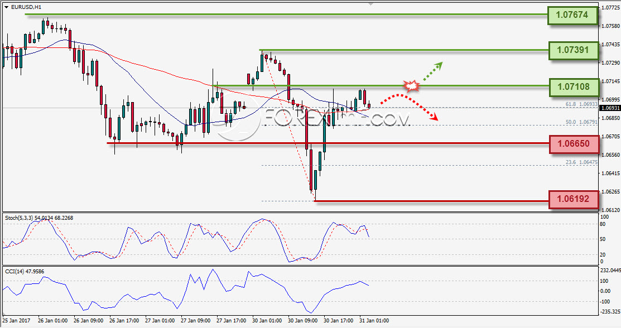
Task: Click the Forex watermark logo on the chart
Action: click(313, 119)
